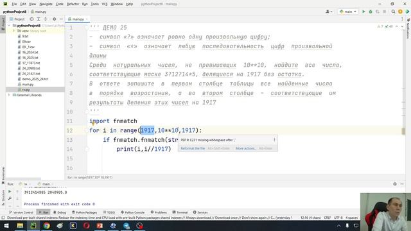Expand External Libraries node
The width and height of the screenshot is (411, 231).
point(10,95)
